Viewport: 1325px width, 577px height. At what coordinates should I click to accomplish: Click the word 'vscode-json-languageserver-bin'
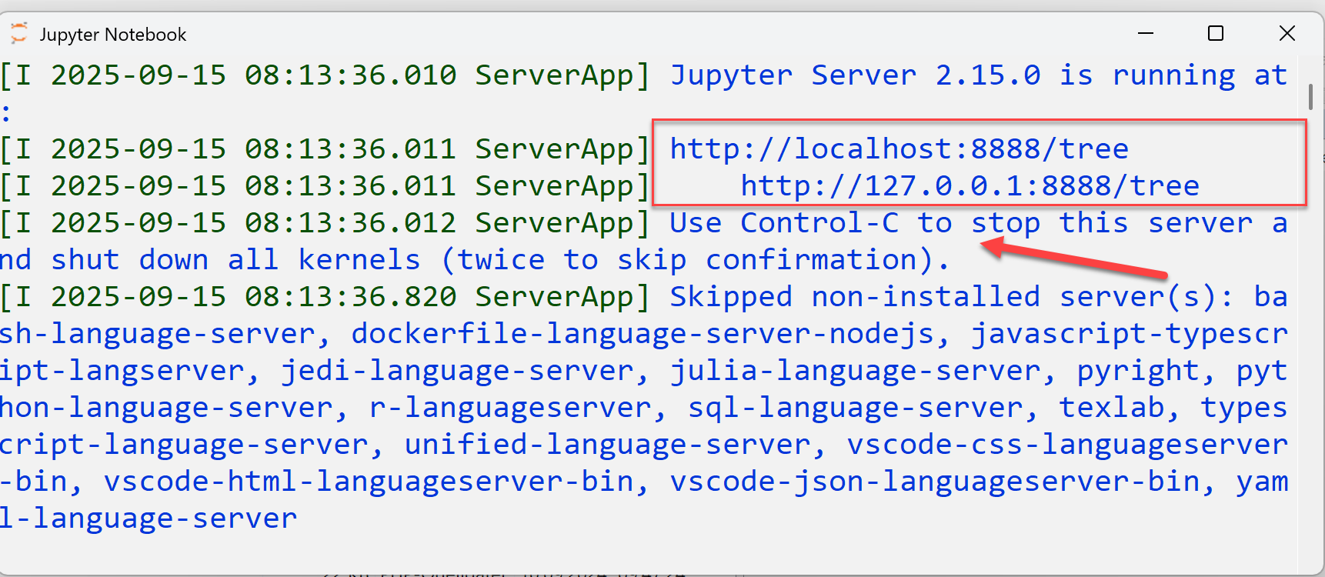[x=935, y=482]
